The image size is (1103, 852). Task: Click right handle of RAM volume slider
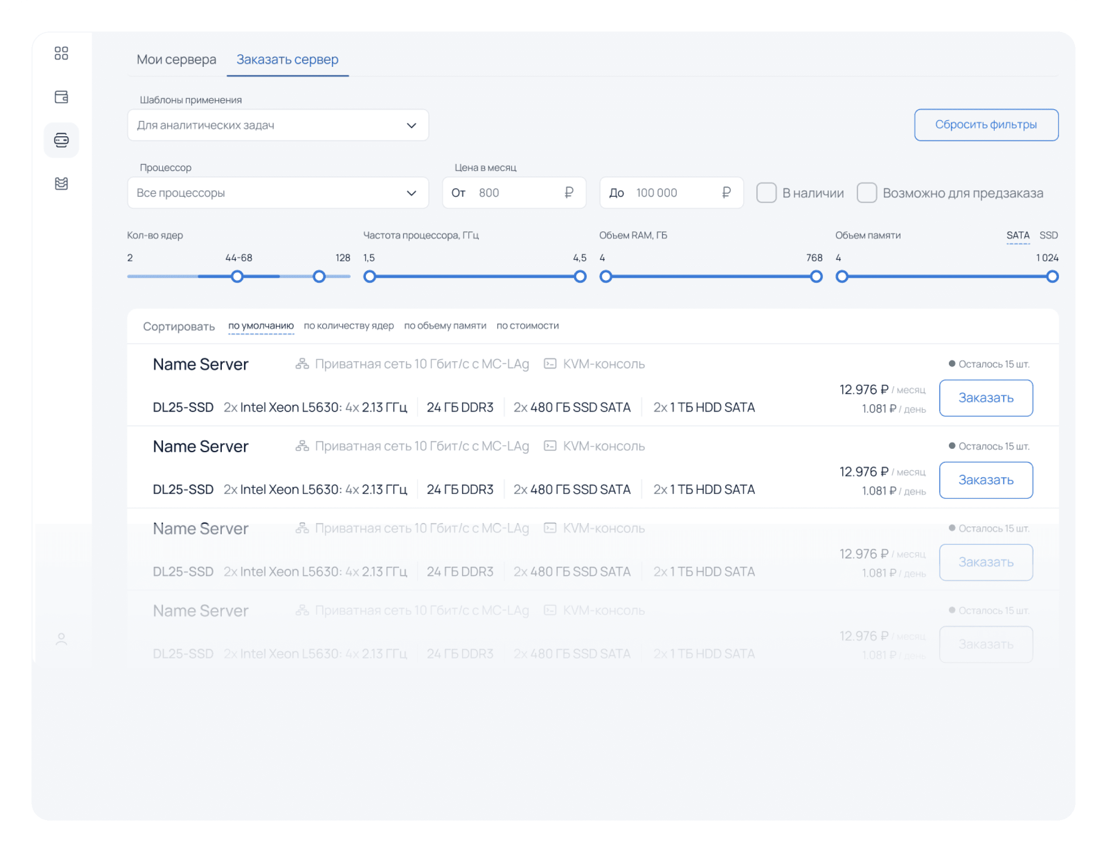click(816, 277)
